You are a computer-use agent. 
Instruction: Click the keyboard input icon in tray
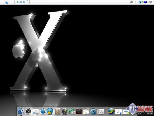point(132,2)
